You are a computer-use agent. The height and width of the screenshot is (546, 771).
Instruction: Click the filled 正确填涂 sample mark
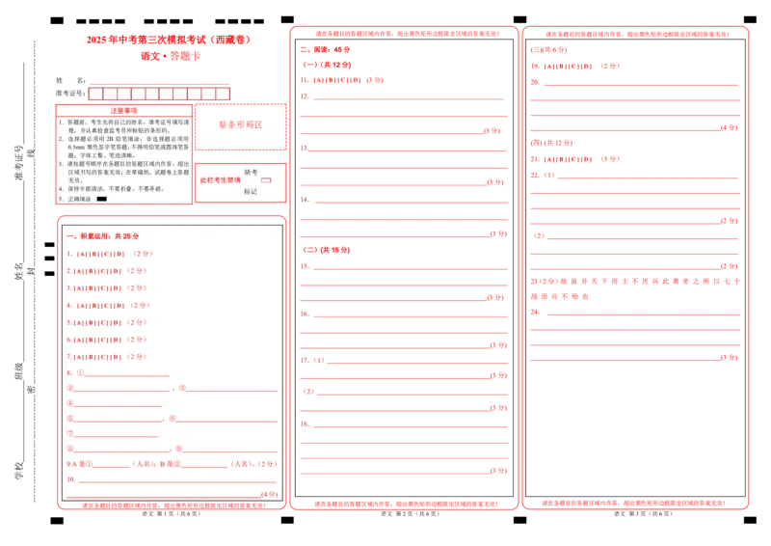click(x=102, y=199)
